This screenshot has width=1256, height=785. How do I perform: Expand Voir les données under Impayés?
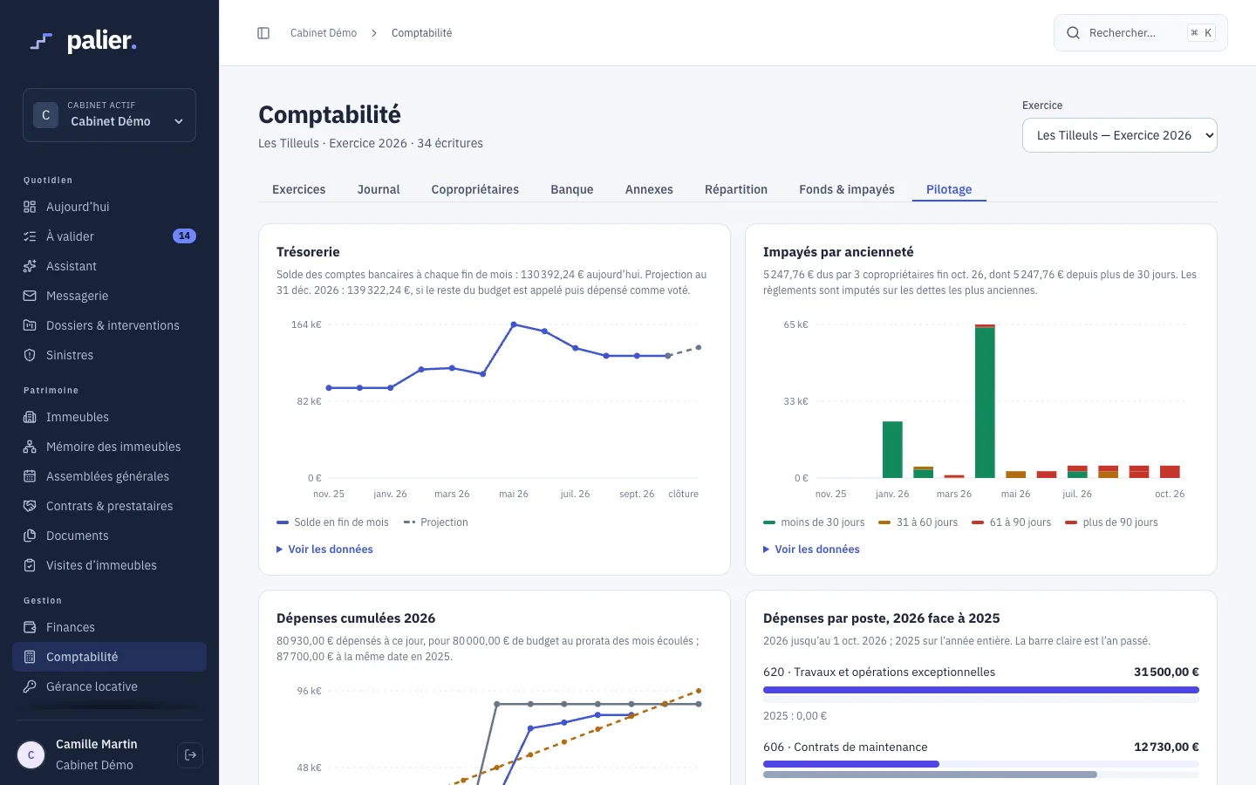[x=811, y=549]
